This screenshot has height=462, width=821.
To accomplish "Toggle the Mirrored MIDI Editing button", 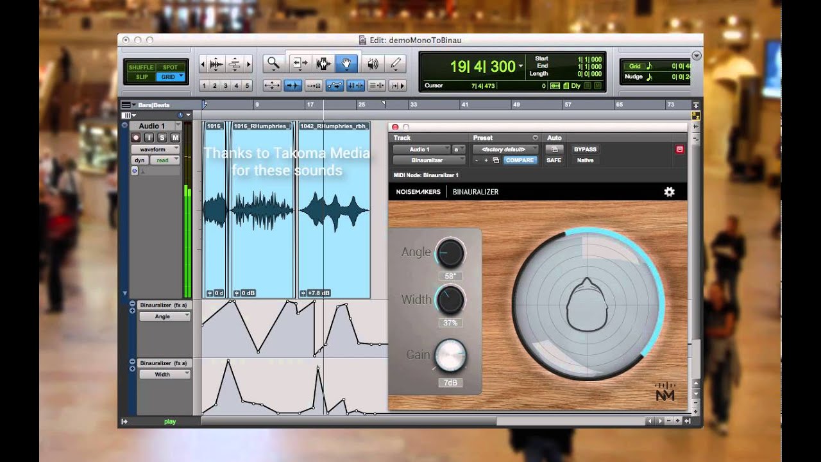I will 314,85.
